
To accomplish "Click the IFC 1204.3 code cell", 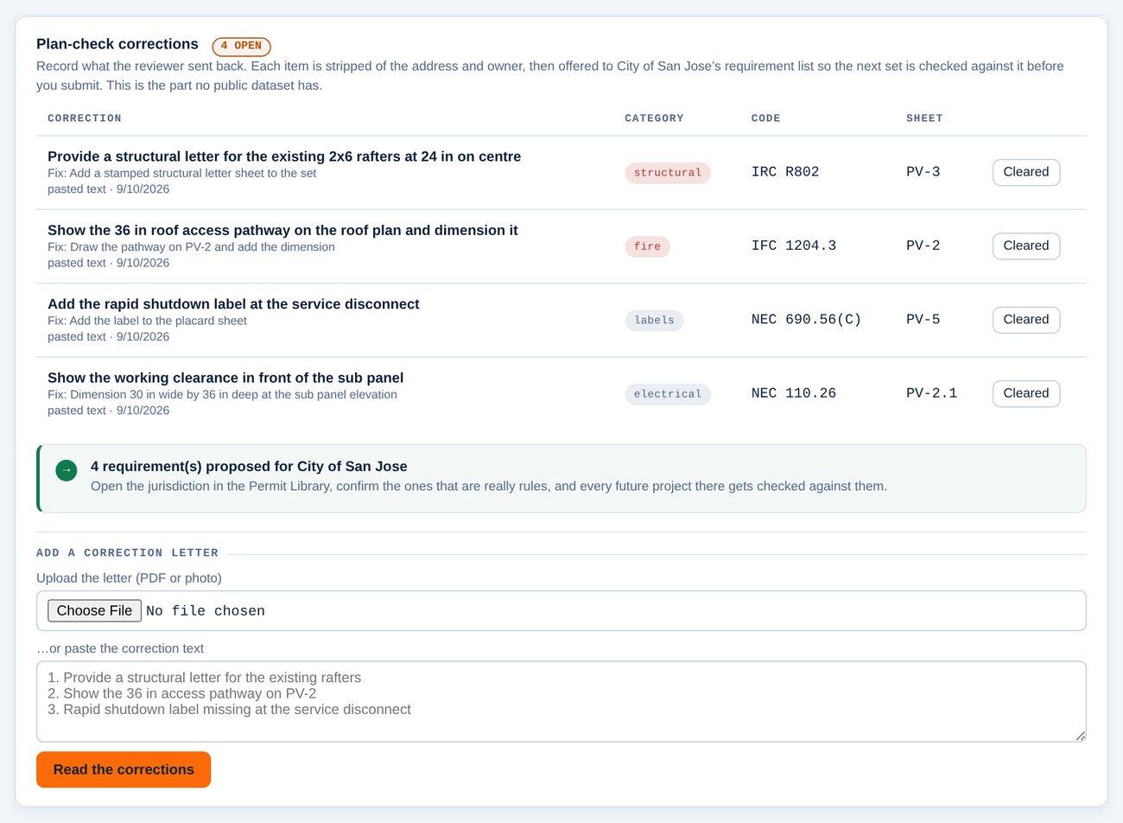I will click(794, 246).
